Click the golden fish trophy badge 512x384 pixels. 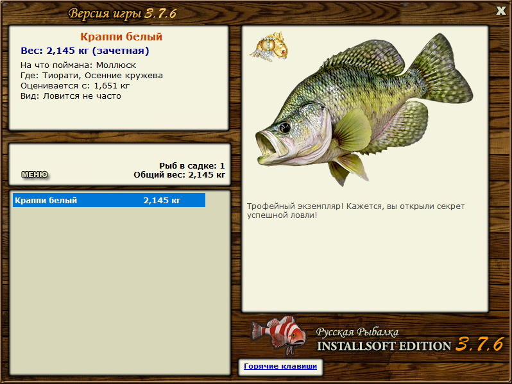tap(269, 46)
